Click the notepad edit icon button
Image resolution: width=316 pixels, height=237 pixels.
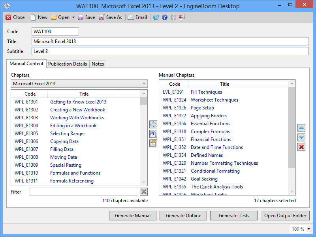click(x=153, y=143)
